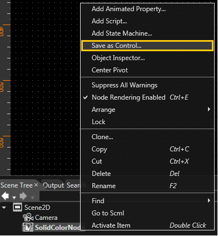Toggle Node Rendering Enabled checkmark

click(85, 97)
